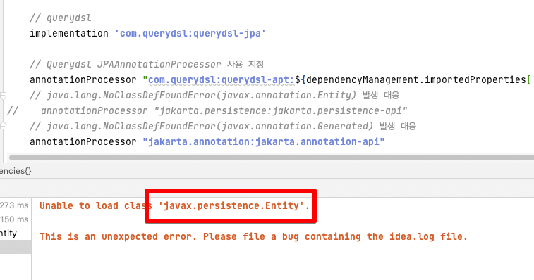Collapse the fold marker beside the javax.annotation.Entity comment
534x280 pixels.
pos(3,96)
